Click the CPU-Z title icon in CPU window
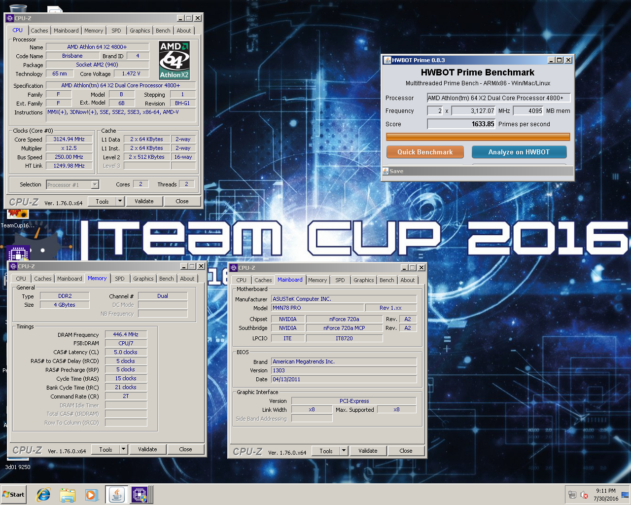The height and width of the screenshot is (505, 631). pyautogui.click(x=10, y=18)
